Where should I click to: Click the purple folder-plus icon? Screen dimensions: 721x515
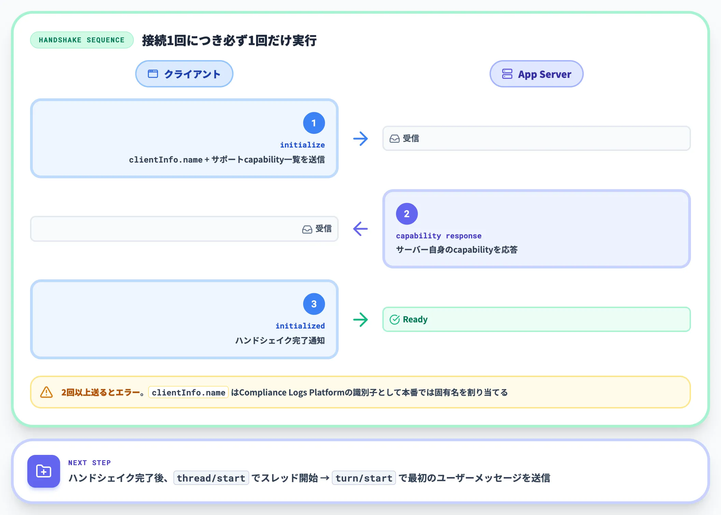[44, 471]
